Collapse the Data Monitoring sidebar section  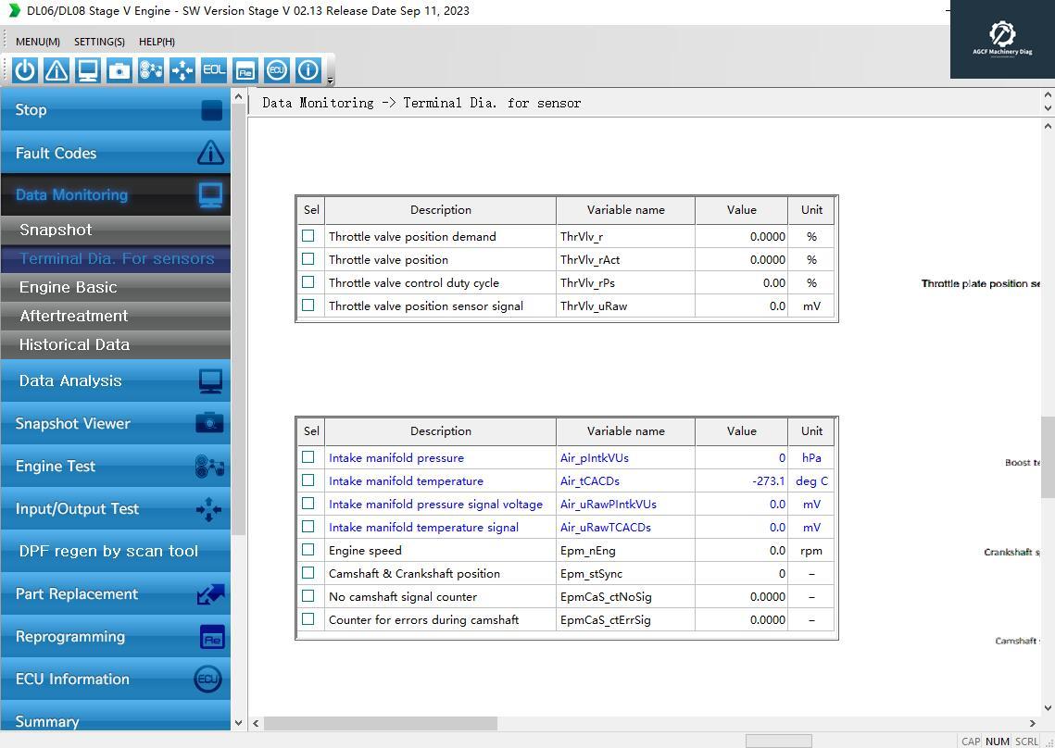coord(115,194)
